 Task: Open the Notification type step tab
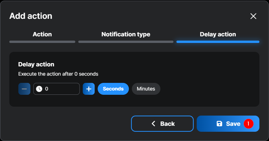(x=126, y=34)
